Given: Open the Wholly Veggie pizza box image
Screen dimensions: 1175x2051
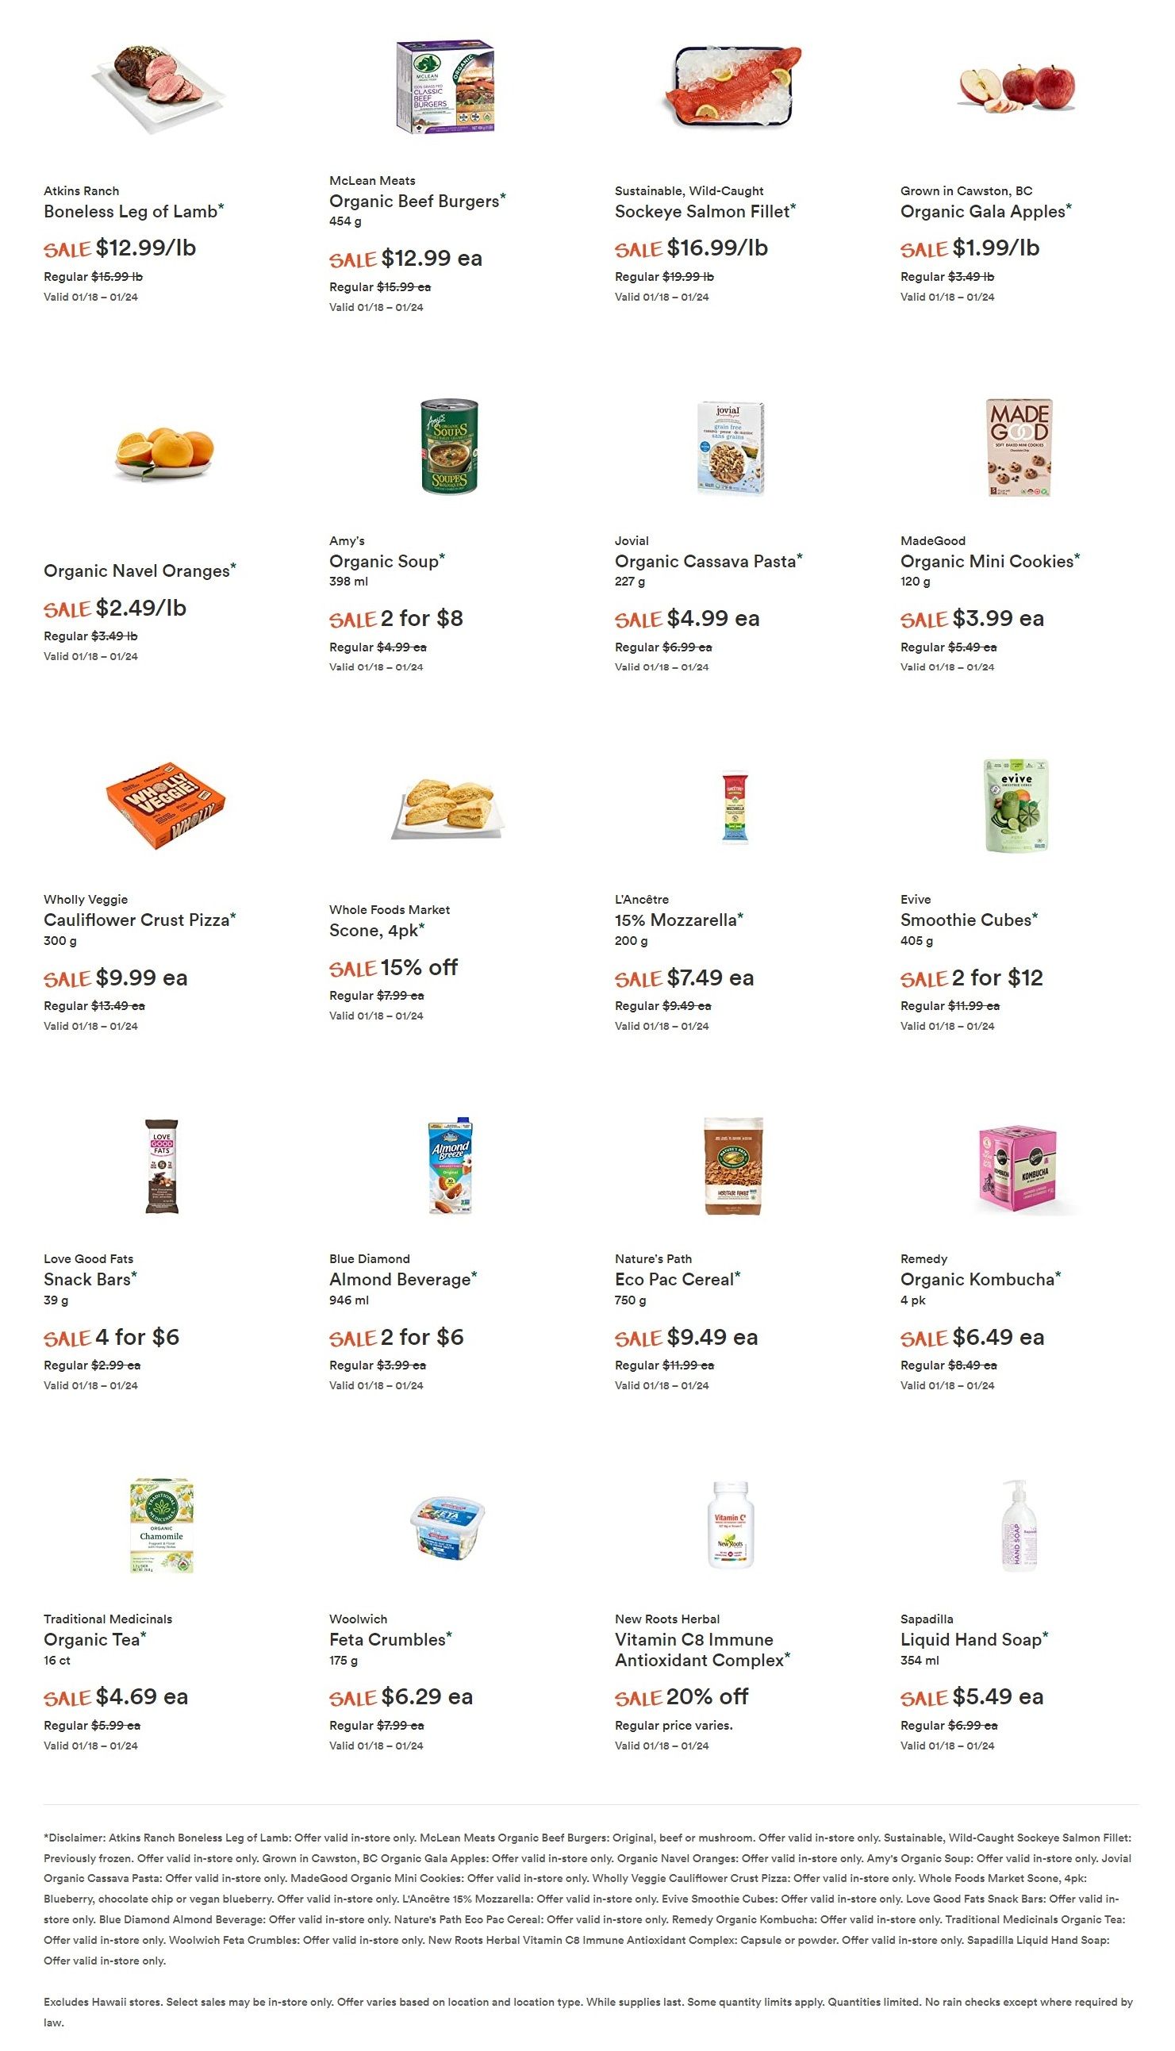Looking at the screenshot, I should [x=166, y=805].
